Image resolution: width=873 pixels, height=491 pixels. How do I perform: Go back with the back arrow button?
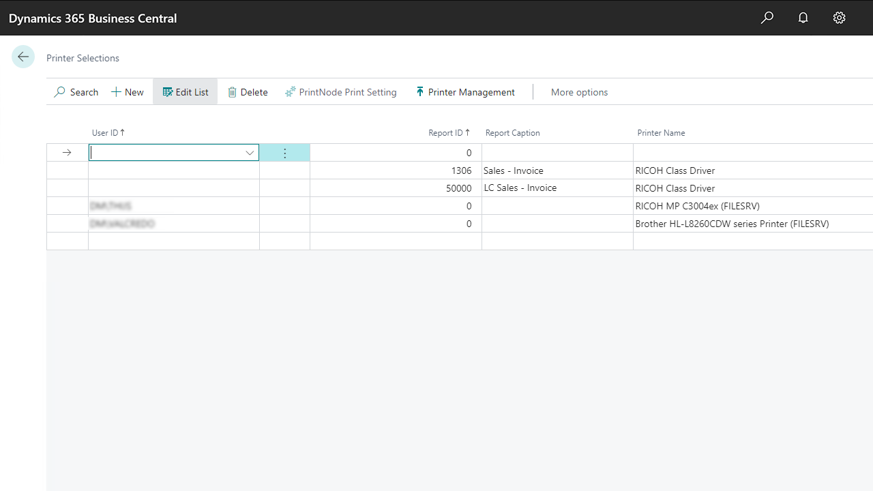coord(23,57)
